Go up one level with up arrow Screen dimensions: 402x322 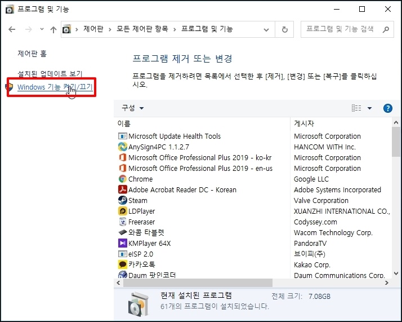pyautogui.click(x=53, y=29)
